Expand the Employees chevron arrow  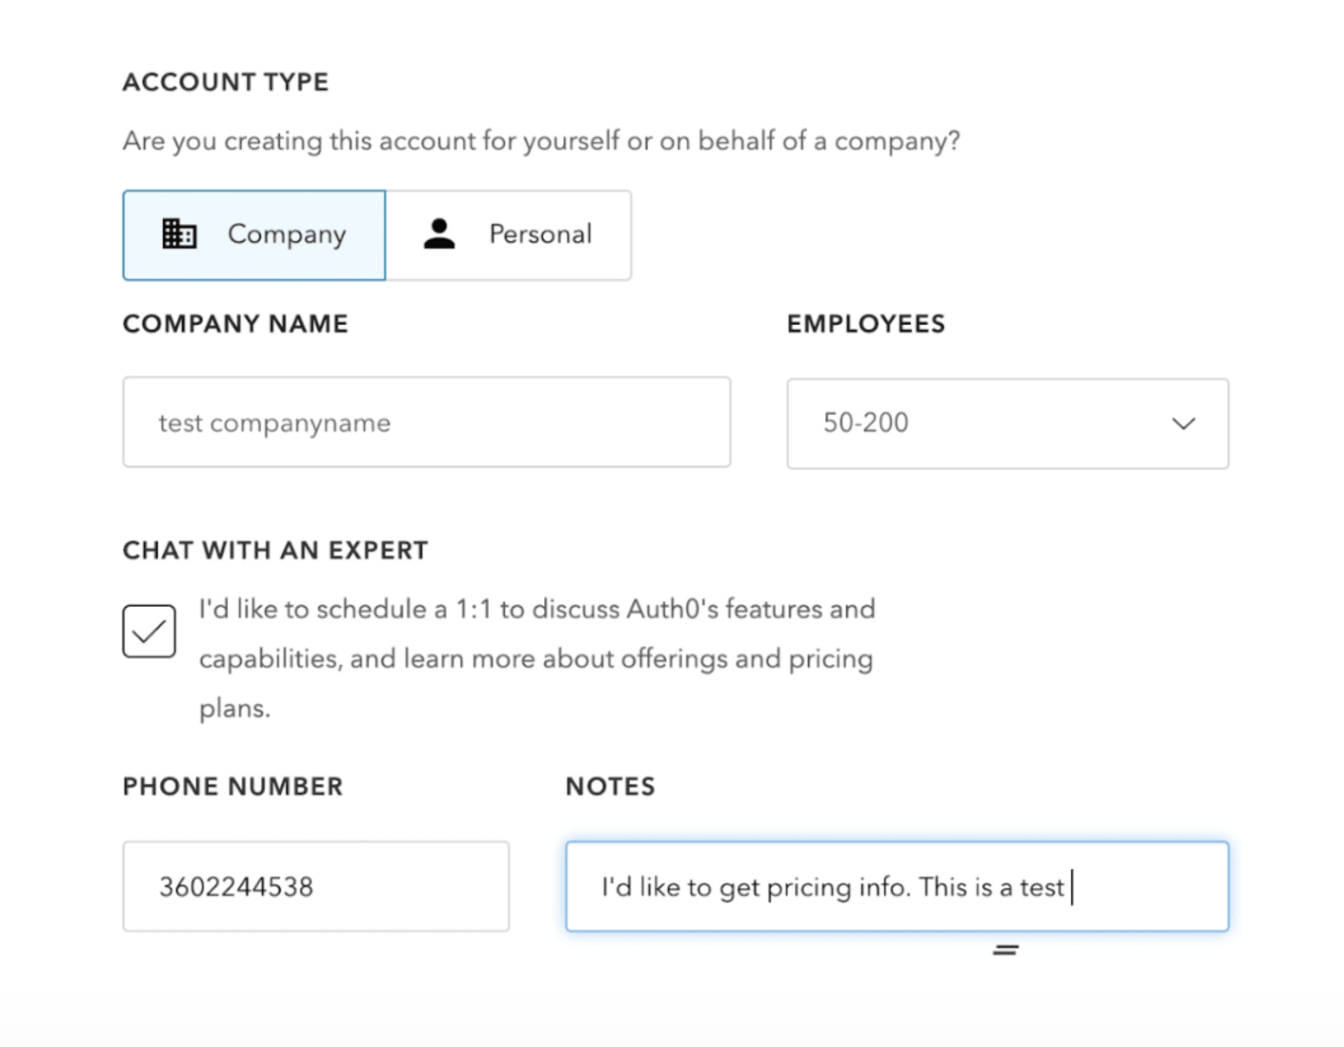(x=1183, y=424)
